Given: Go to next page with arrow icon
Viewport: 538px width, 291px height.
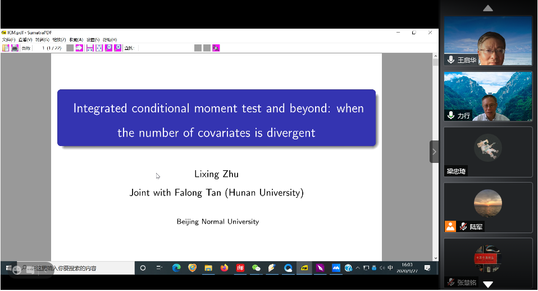Looking at the screenshot, I should point(79,48).
